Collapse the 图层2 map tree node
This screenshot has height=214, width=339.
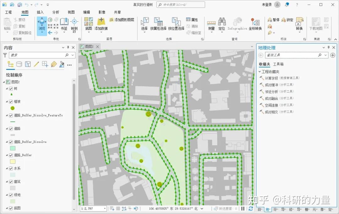[4, 82]
